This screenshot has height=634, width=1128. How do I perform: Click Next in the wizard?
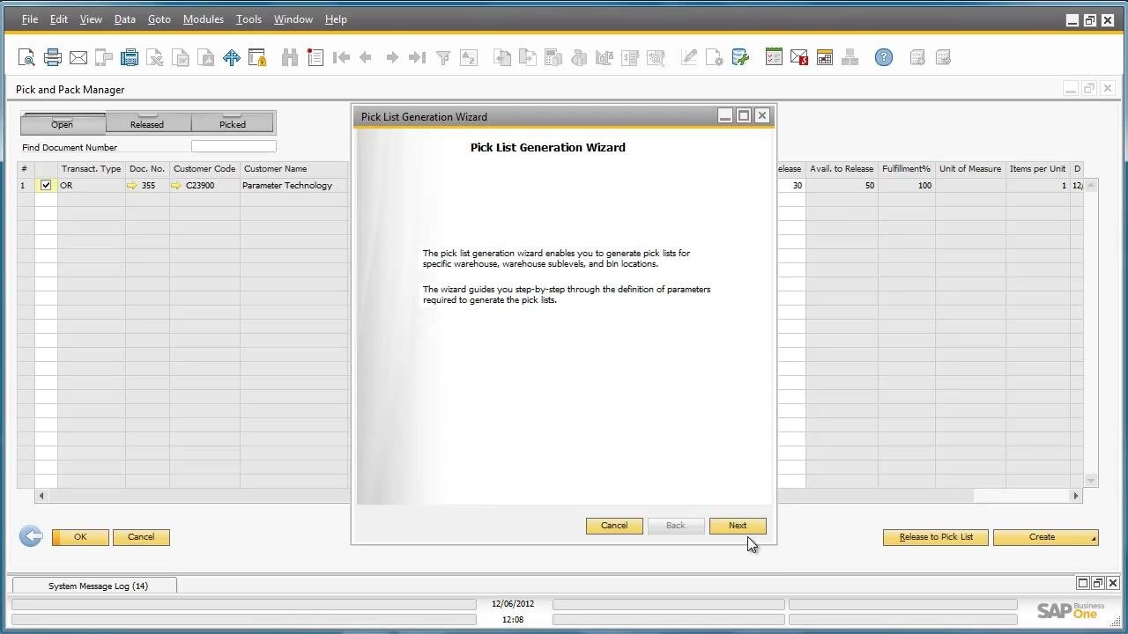click(738, 526)
